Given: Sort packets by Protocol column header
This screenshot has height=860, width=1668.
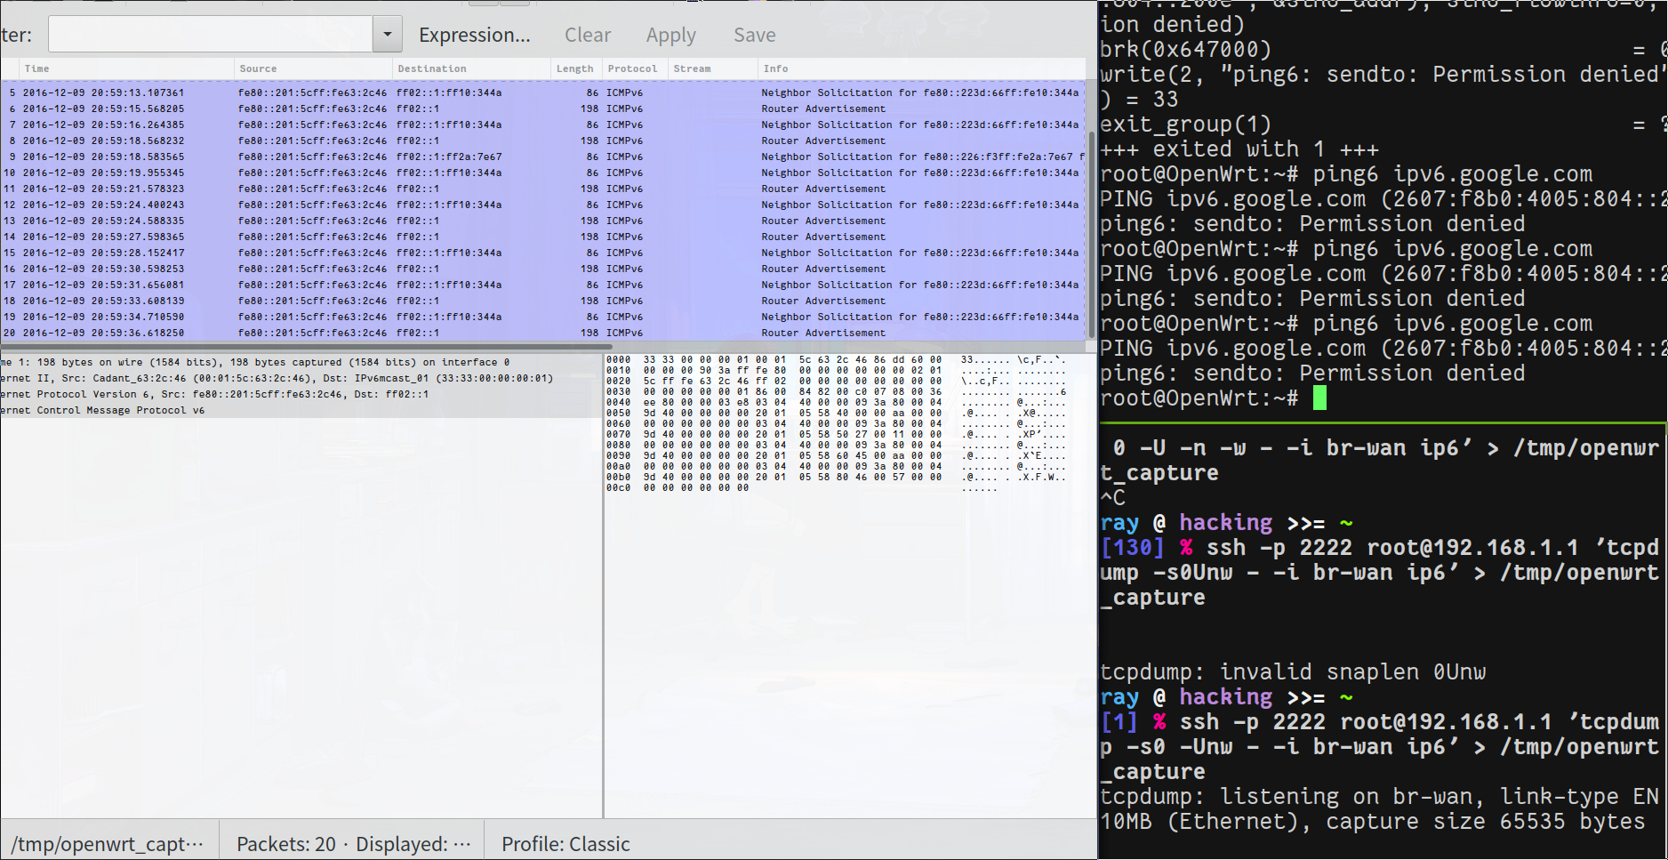Looking at the screenshot, I should pos(633,68).
